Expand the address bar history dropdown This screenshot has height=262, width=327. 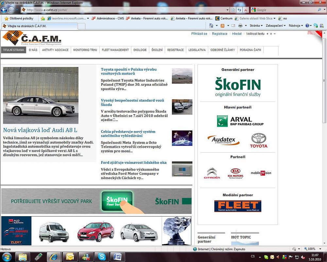tap(227, 10)
